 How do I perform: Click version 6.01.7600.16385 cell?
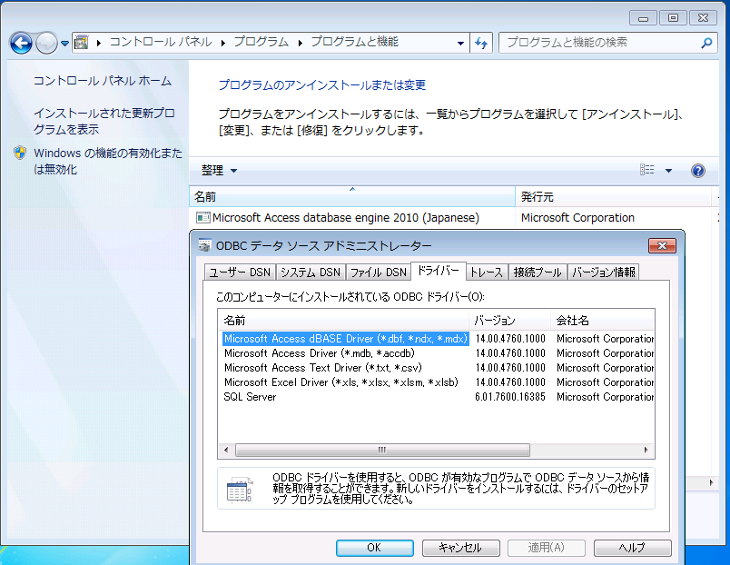point(509,397)
